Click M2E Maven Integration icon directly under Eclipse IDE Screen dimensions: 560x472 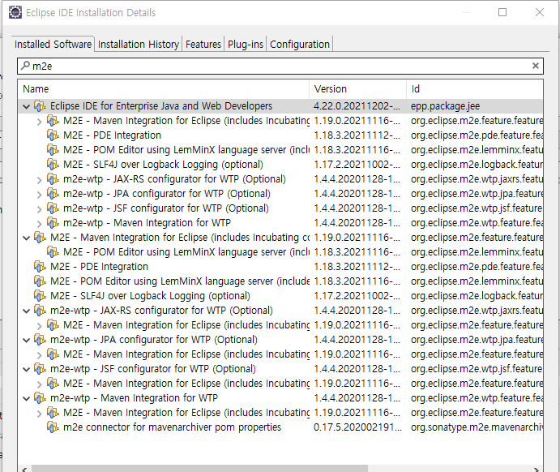click(x=53, y=121)
